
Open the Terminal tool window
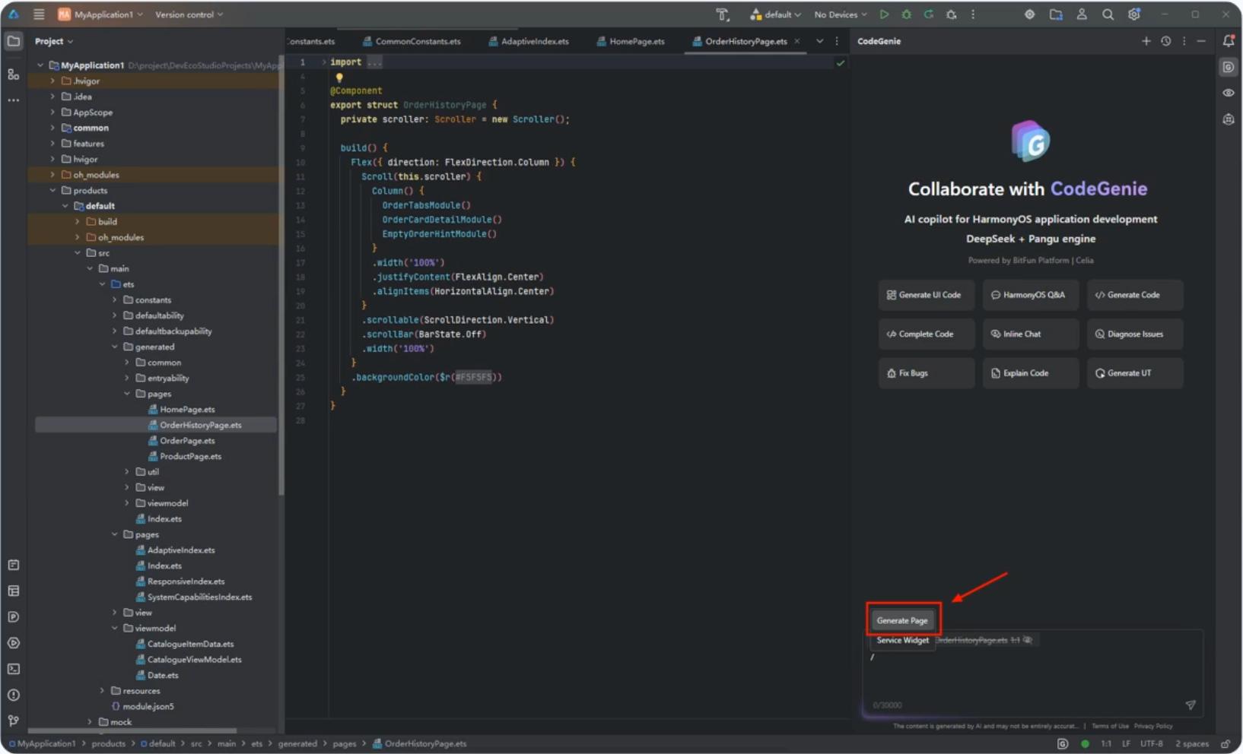(x=14, y=669)
